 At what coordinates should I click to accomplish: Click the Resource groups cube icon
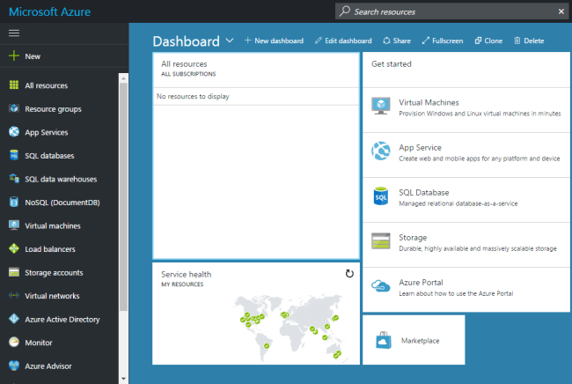[14, 108]
